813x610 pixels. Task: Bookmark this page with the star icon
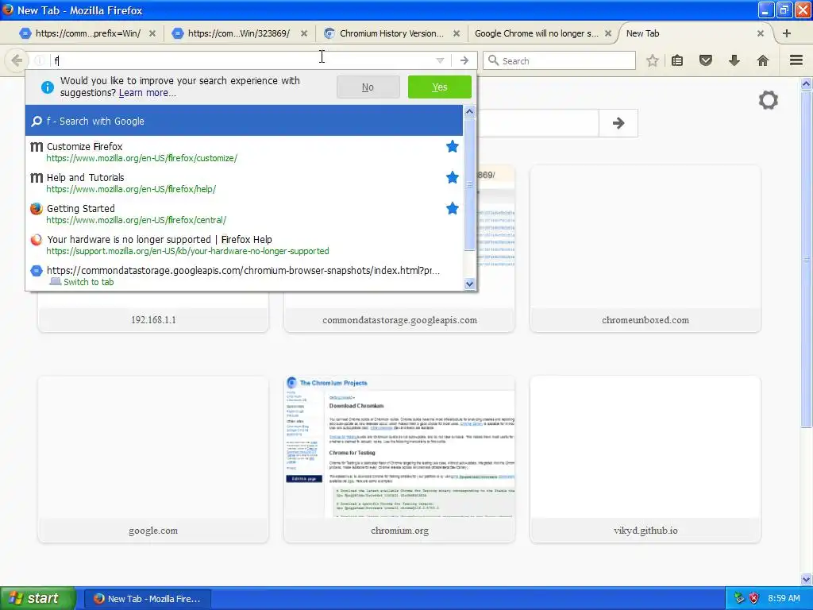(653, 60)
